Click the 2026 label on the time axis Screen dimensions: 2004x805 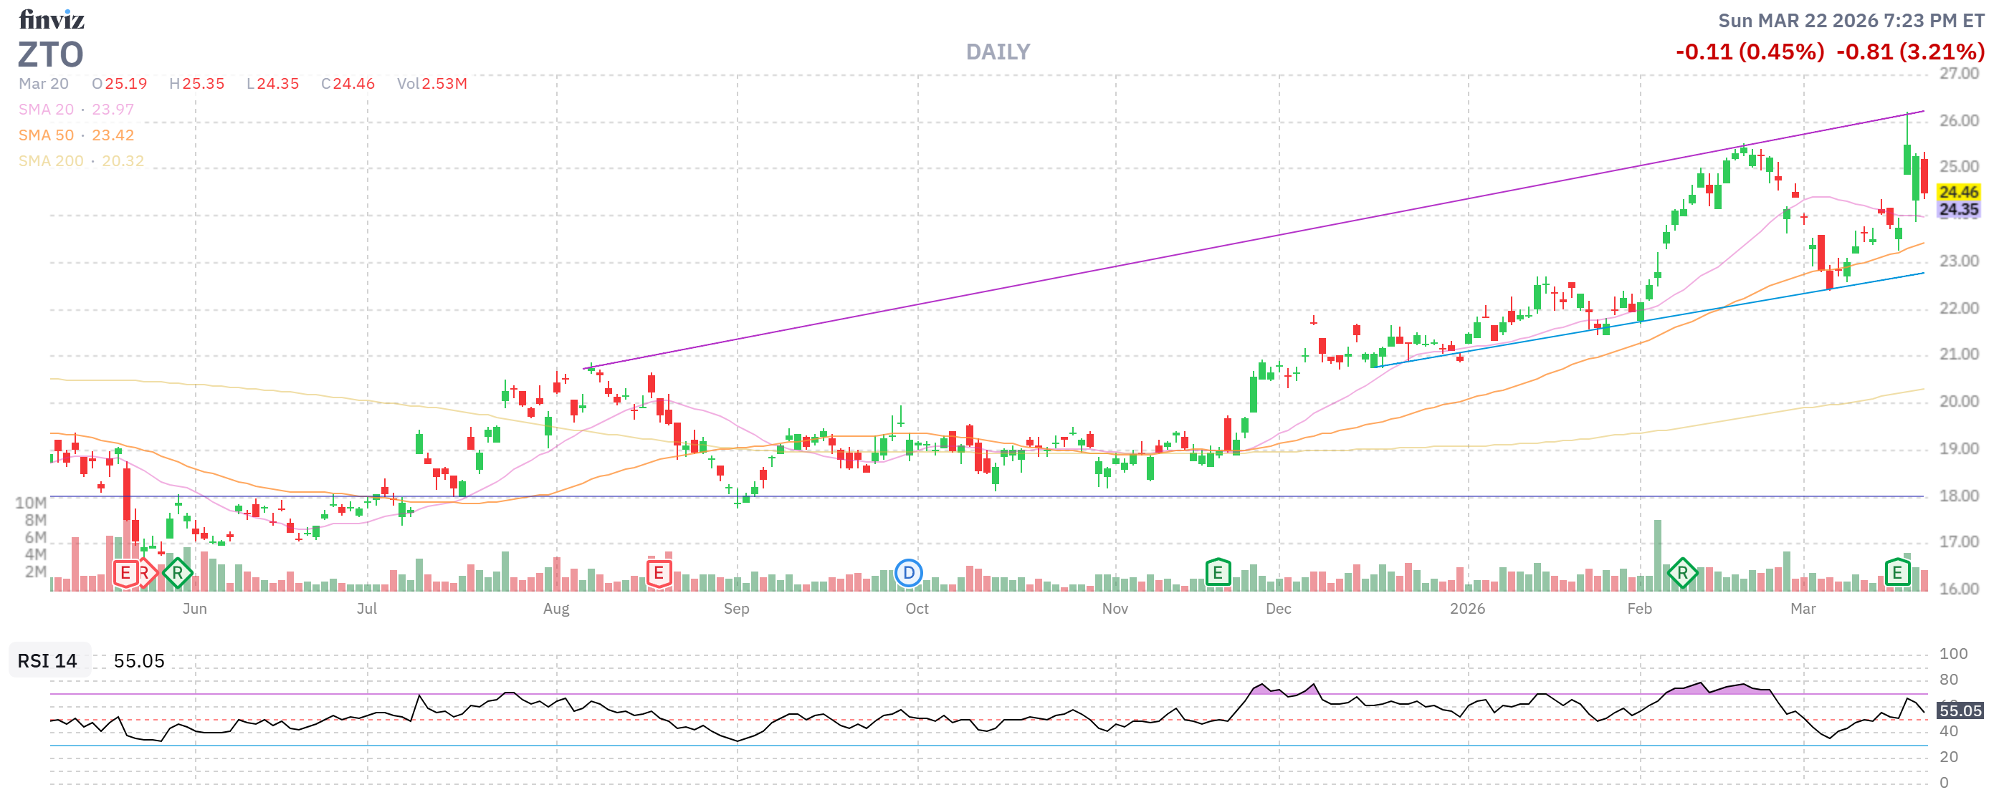pos(1466,609)
